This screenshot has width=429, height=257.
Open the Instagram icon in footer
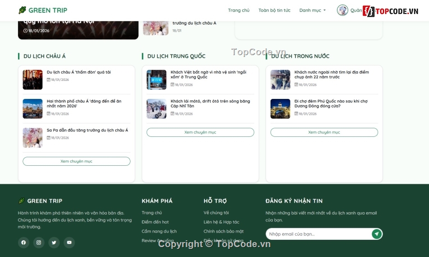[39, 243]
